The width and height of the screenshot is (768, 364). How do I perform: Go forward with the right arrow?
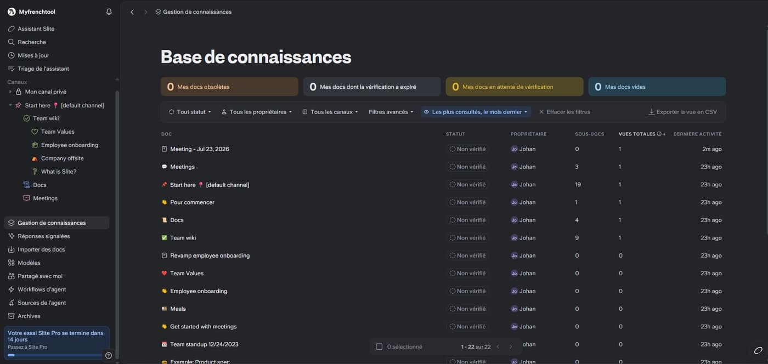click(145, 12)
